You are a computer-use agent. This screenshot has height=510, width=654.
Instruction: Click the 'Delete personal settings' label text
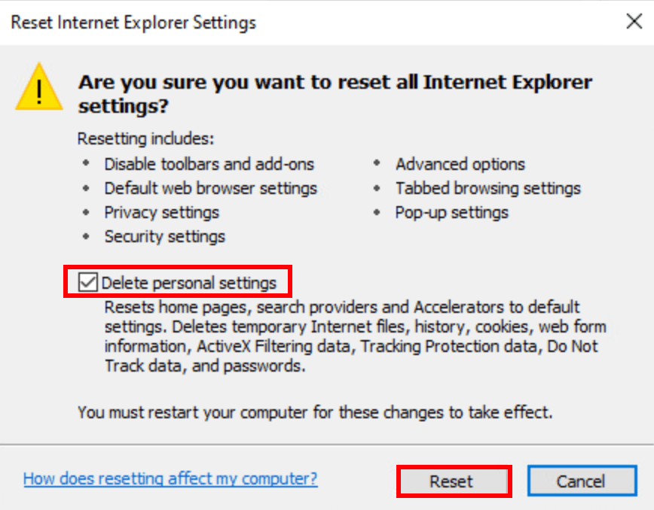click(x=189, y=283)
